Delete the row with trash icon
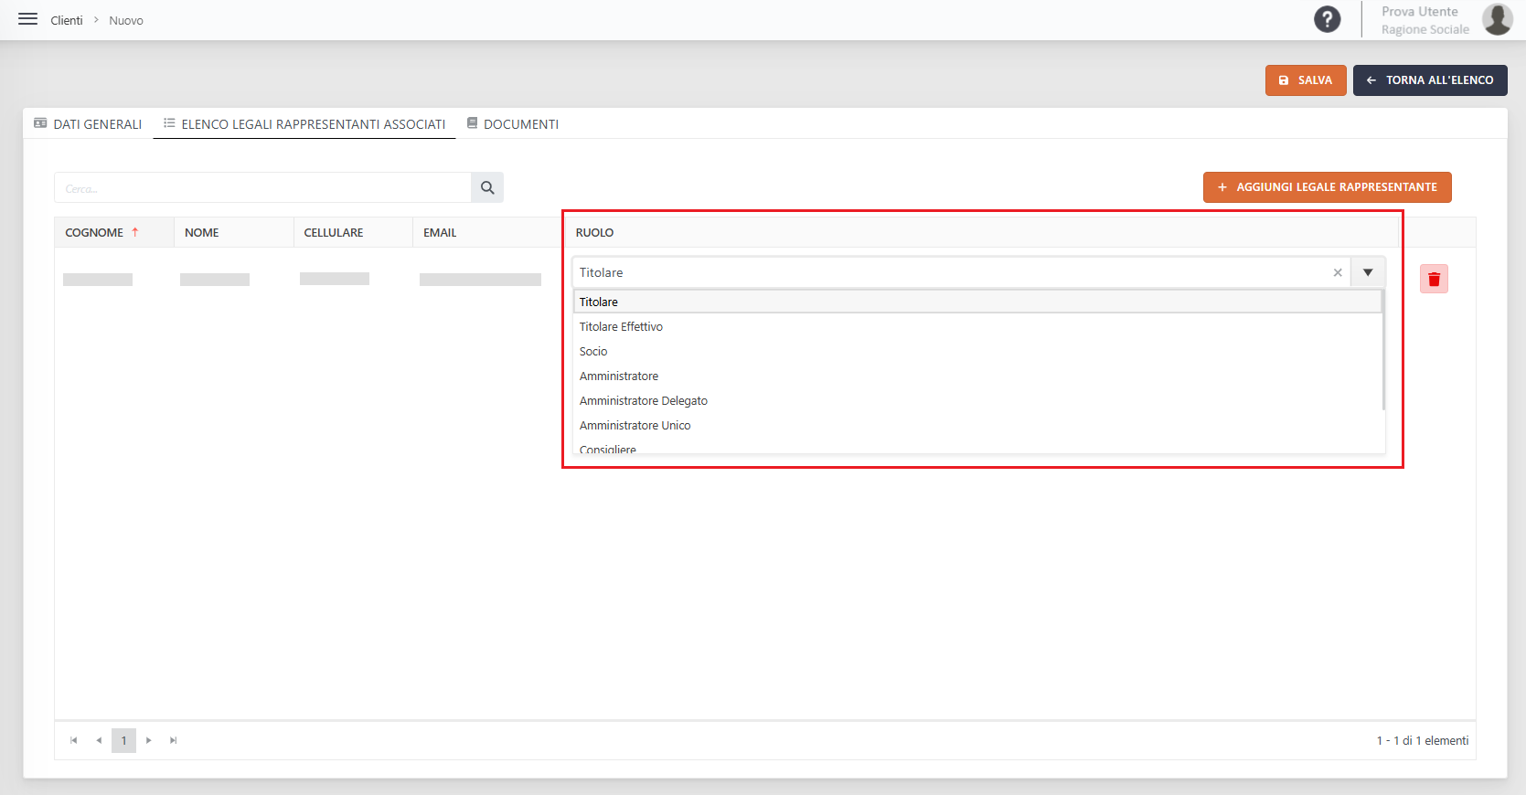 pos(1434,279)
